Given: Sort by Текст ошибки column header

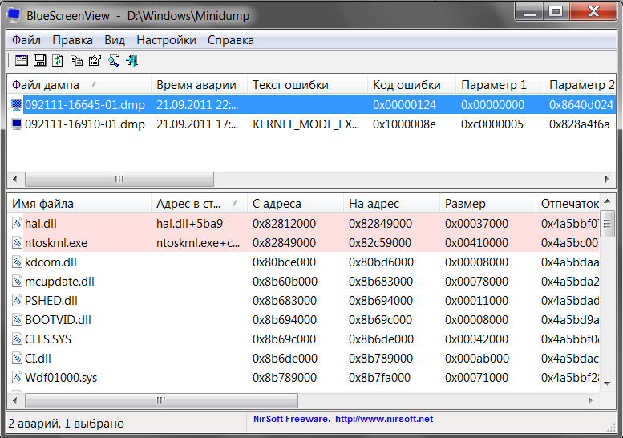Looking at the screenshot, I should 307,85.
